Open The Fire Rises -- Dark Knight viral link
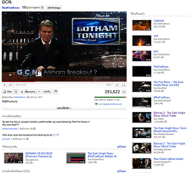The image size is (189, 173). pos(169,84)
